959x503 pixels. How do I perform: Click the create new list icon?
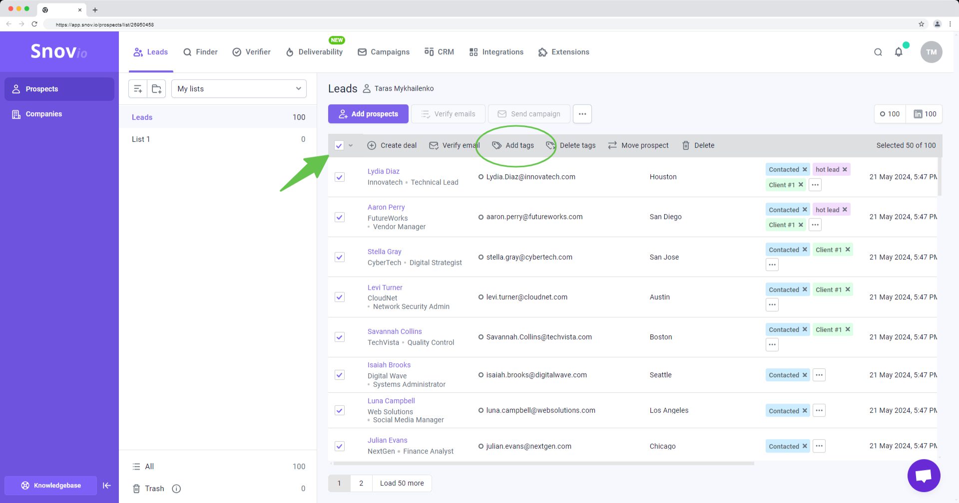coord(138,89)
